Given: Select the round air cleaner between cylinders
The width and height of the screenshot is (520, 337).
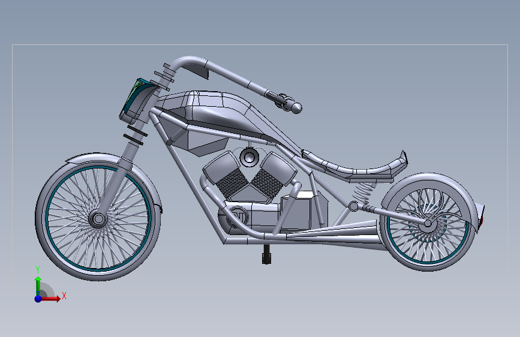Looking at the screenshot, I should pos(249,157).
